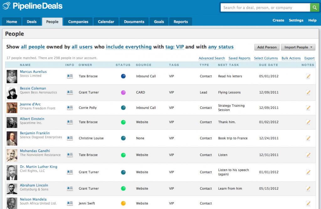
Task: Click Abraham Lincoln's info card icon
Action: pyautogui.click(x=69, y=188)
